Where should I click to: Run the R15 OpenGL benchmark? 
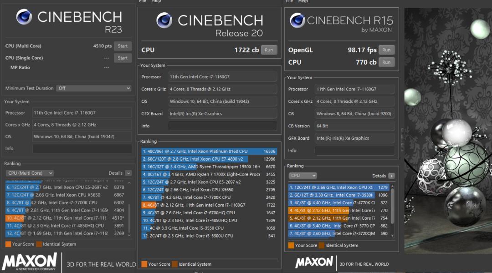387,50
